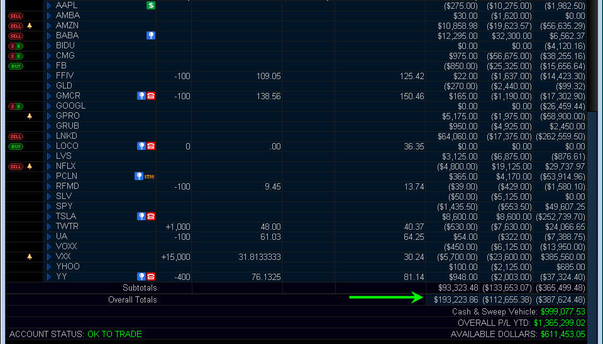This screenshot has height=344, width=603.
Task: Click the Cash & Sweep Vehicle amount $999,077.53
Action: [x=563, y=312]
